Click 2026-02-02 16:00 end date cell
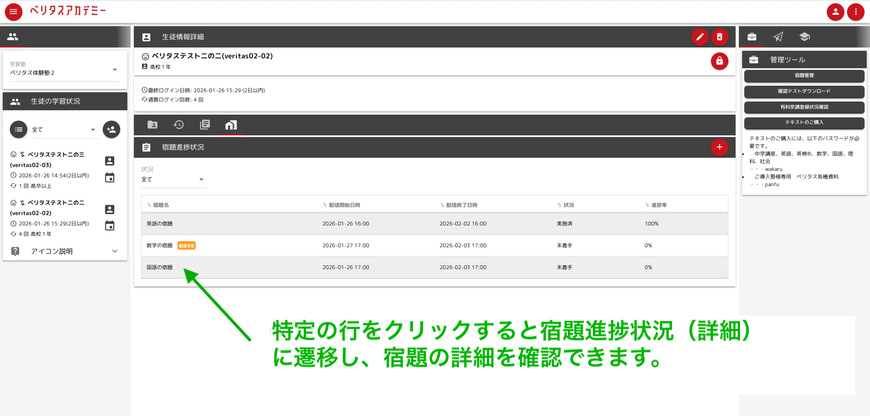The width and height of the screenshot is (870, 416). pyautogui.click(x=463, y=224)
